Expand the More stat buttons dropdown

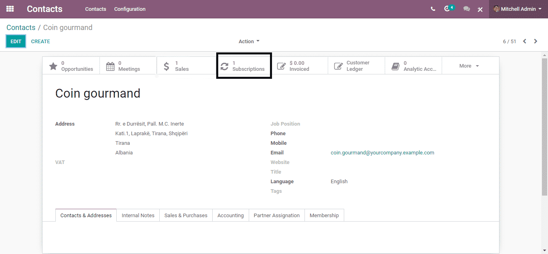[x=469, y=66]
